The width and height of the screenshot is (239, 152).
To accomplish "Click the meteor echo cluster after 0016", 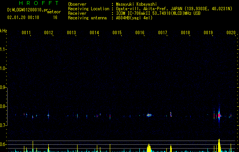I will click(x=149, y=115).
